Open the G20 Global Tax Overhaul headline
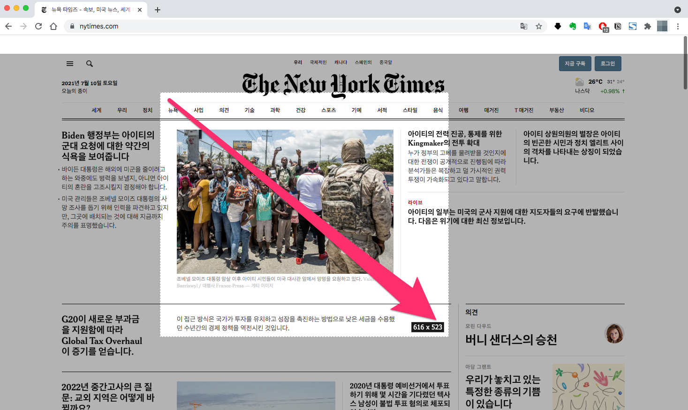The width and height of the screenshot is (688, 410). pyautogui.click(x=102, y=335)
